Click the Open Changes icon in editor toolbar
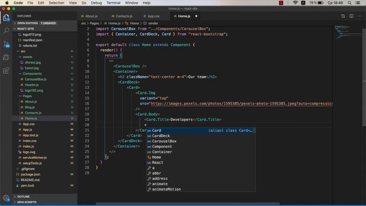 343,16
